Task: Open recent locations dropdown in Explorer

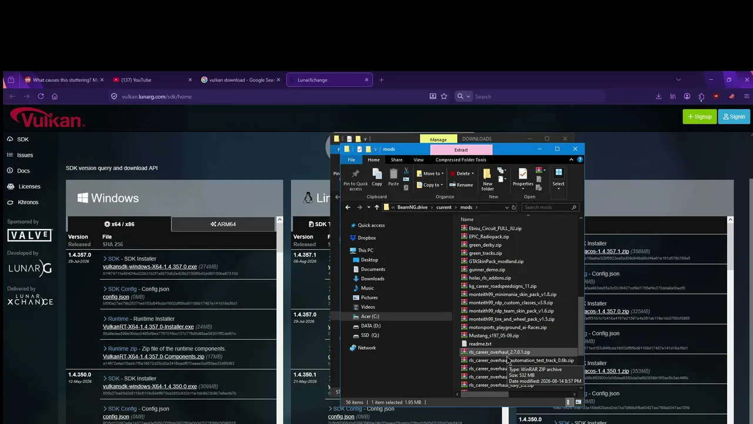Action: 368,207
